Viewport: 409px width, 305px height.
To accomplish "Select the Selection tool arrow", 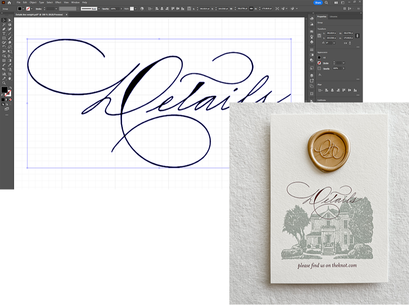I will [x=4, y=20].
